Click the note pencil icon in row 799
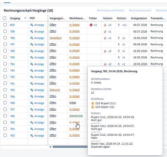This screenshot has width=167, height=157. click(x=105, y=32)
